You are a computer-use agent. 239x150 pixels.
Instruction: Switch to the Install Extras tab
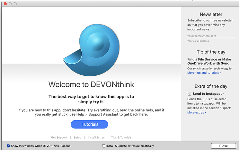(x=96, y=137)
